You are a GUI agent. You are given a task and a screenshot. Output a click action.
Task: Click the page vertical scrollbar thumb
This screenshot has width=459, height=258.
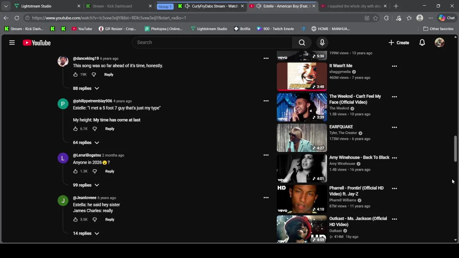456,149
